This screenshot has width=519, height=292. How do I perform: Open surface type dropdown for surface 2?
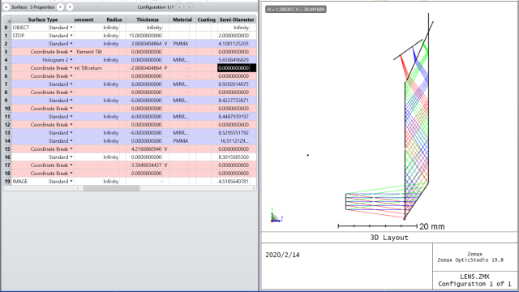71,44
